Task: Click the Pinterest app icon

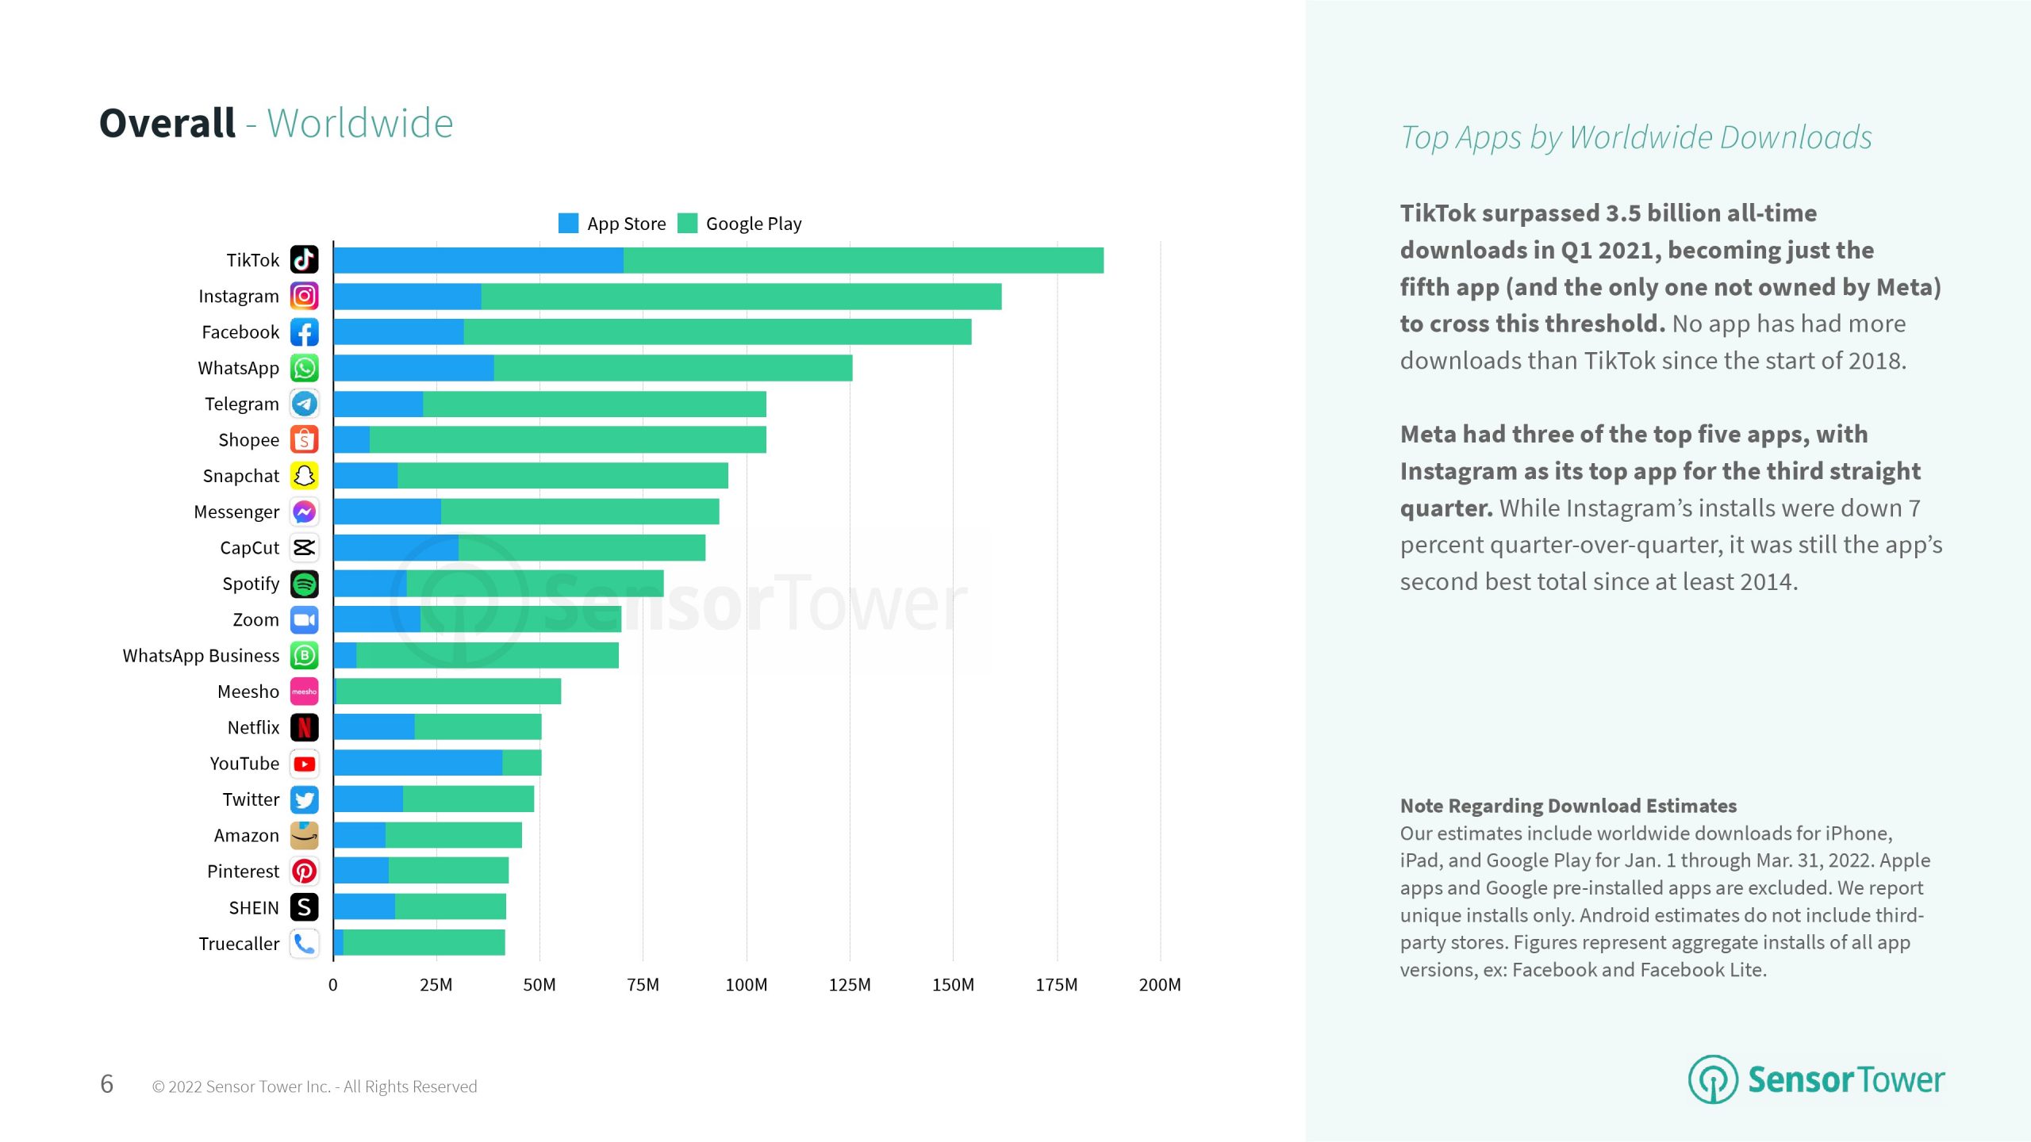Action: click(304, 871)
